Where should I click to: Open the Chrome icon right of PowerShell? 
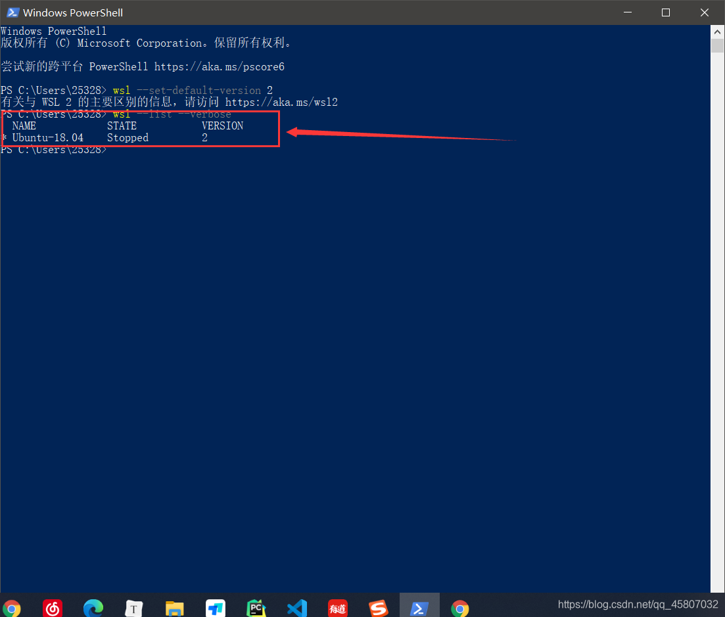460,608
